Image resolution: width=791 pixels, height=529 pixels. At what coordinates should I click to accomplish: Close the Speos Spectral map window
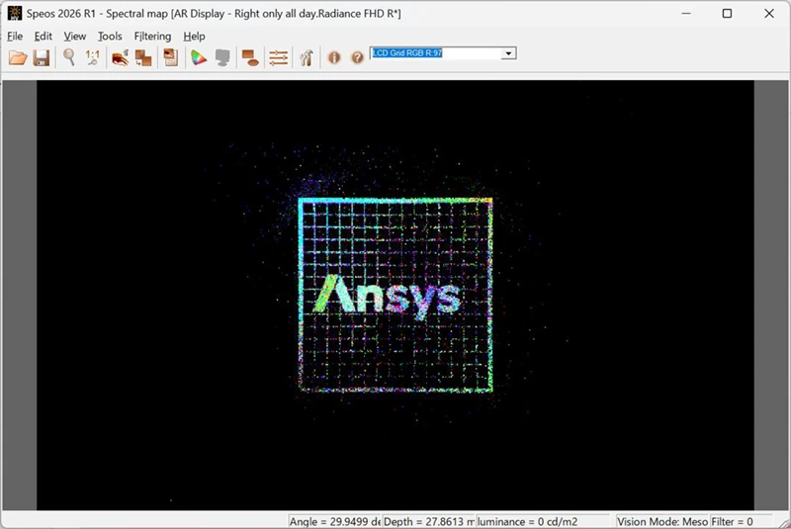(x=769, y=14)
